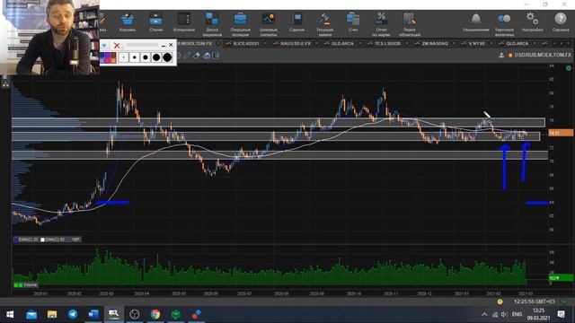The width and height of the screenshot is (575, 323).
Task: Click the 12:25:56 GMT+03 clock in status bar
Action: [x=535, y=301]
